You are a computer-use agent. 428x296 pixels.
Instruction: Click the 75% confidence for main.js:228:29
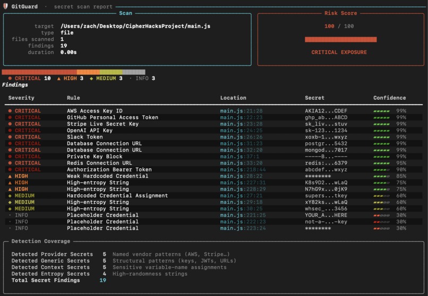click(401, 189)
